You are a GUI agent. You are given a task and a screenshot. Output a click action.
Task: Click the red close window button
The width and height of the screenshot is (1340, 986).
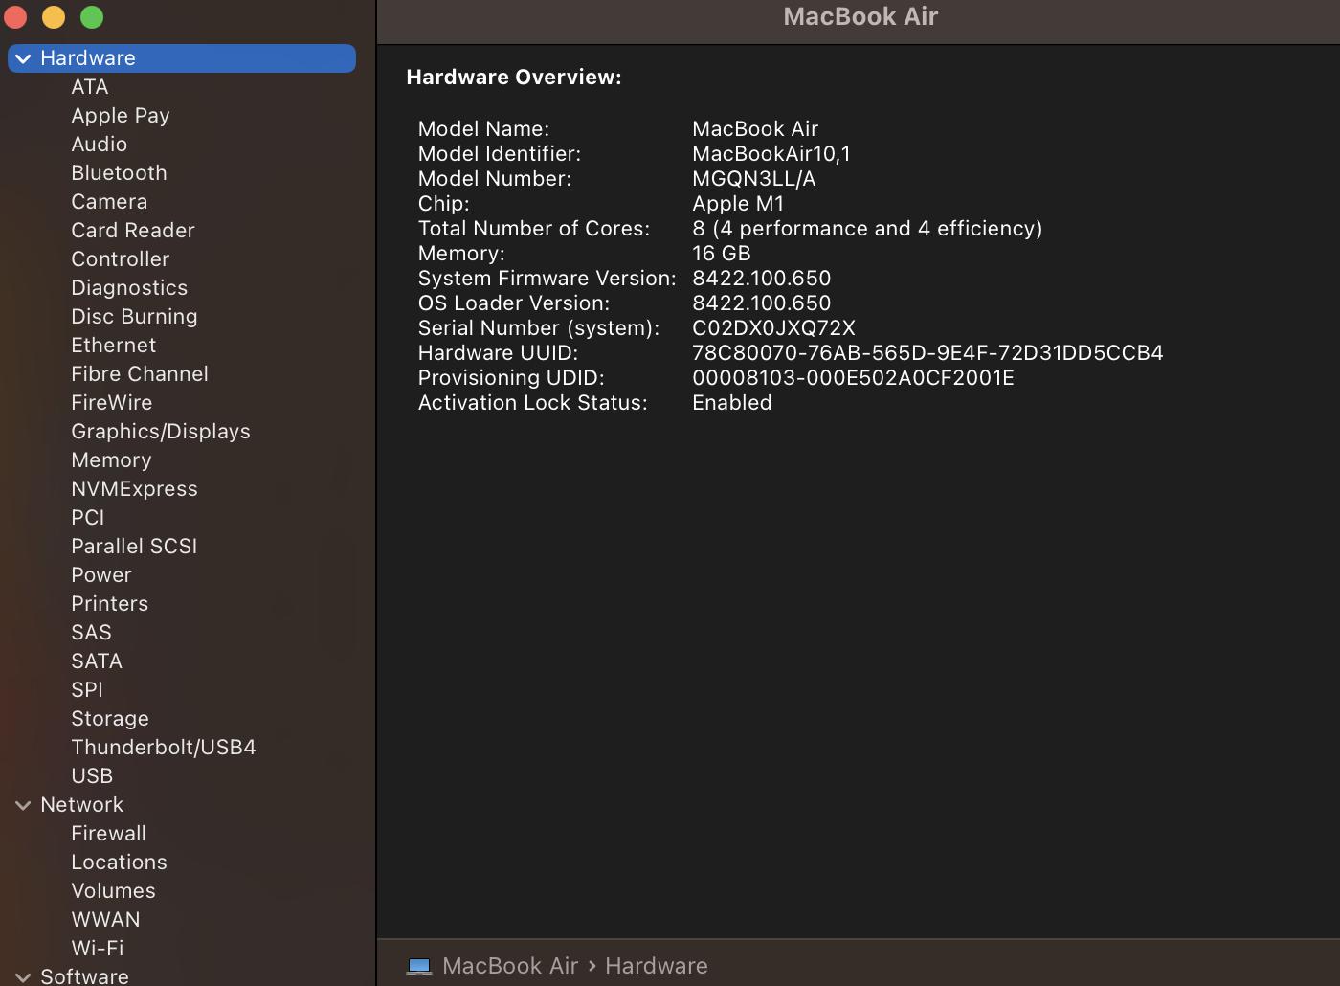click(15, 17)
